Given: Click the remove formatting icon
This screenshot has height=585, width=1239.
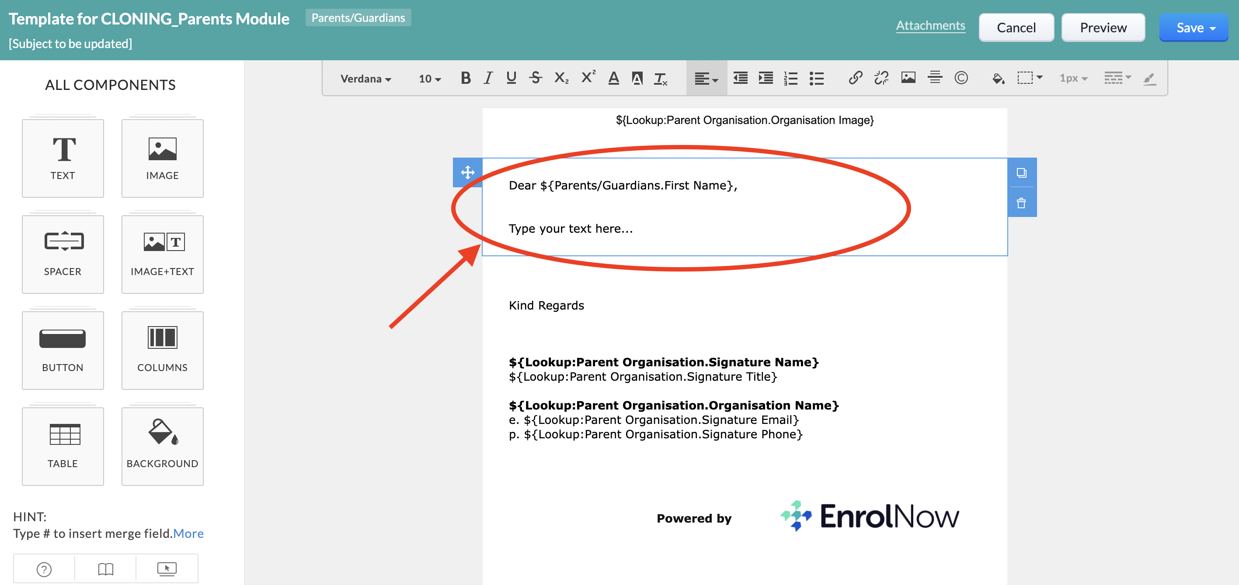Looking at the screenshot, I should [x=661, y=78].
